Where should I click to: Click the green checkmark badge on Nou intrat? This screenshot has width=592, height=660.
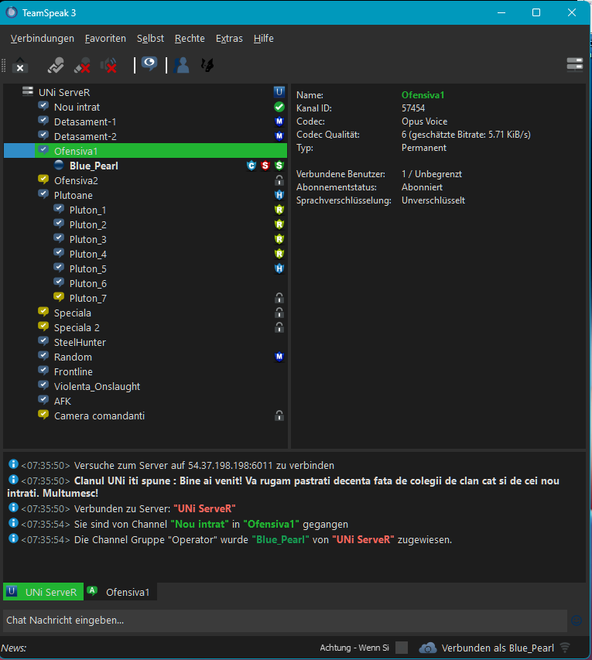tap(279, 107)
